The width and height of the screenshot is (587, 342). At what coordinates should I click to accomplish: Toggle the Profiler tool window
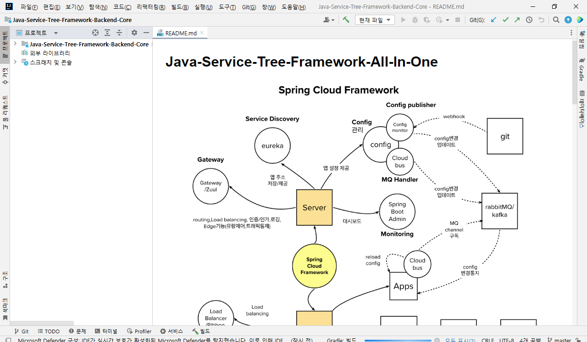click(139, 331)
